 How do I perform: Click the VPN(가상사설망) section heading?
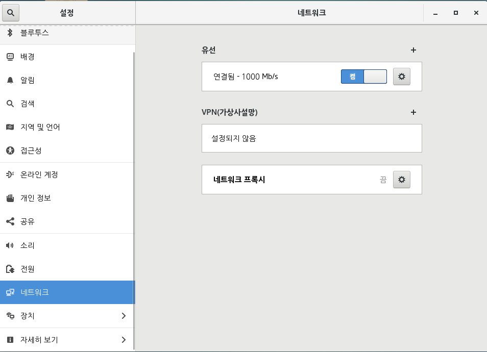pos(230,112)
